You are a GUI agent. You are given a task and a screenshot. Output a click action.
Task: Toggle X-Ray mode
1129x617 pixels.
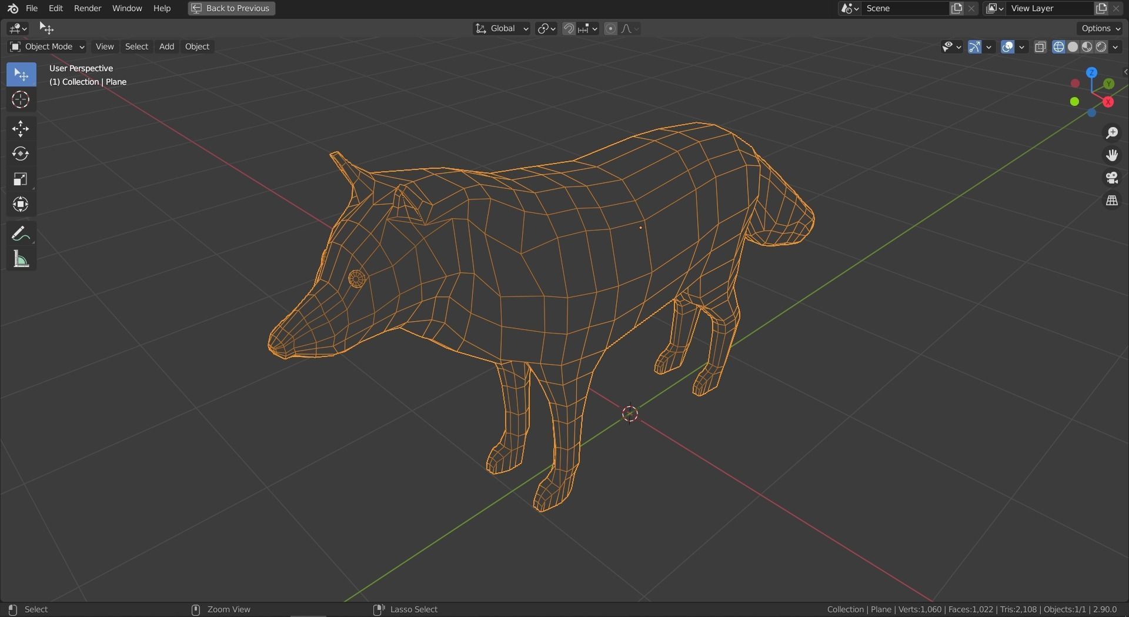pyautogui.click(x=1040, y=47)
